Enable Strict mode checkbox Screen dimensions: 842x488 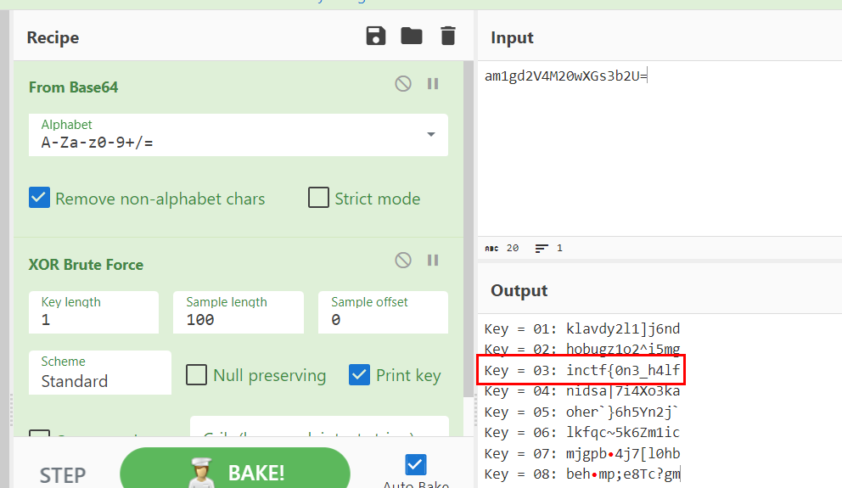tap(318, 198)
